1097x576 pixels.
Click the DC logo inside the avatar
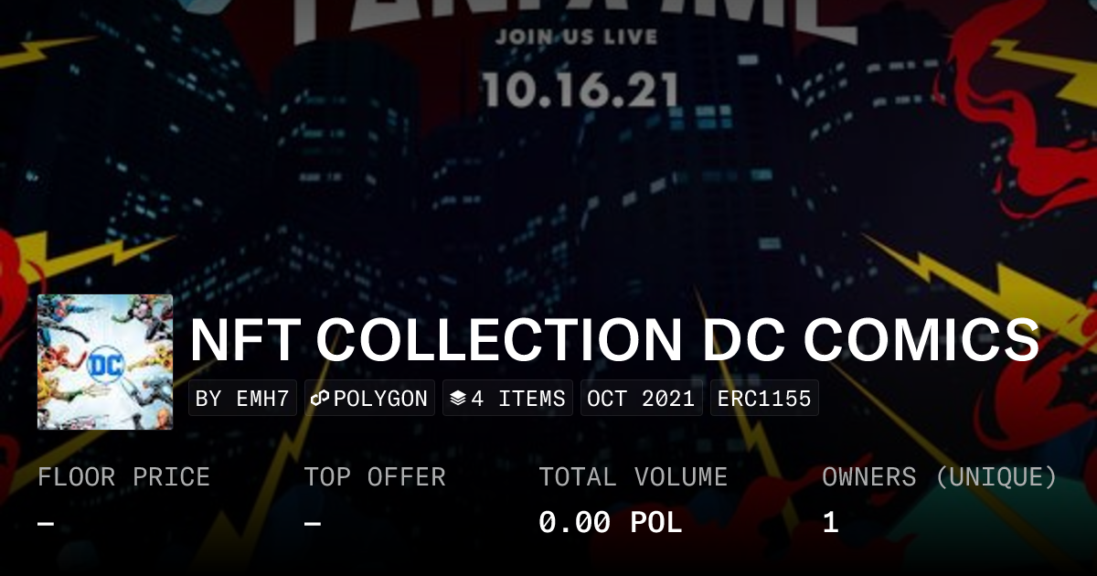[103, 362]
